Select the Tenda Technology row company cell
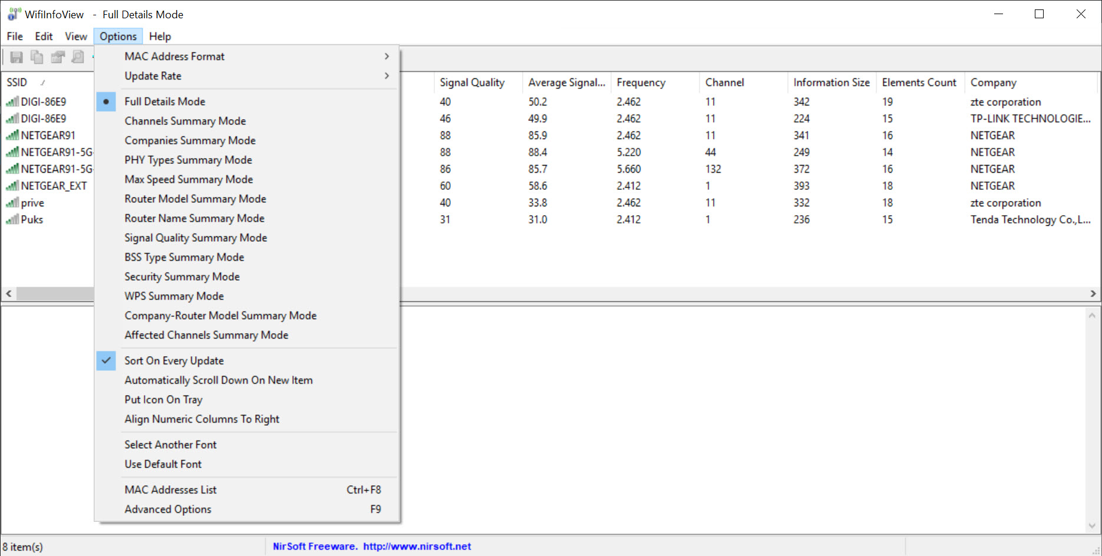Viewport: 1102px width, 556px height. click(1030, 220)
